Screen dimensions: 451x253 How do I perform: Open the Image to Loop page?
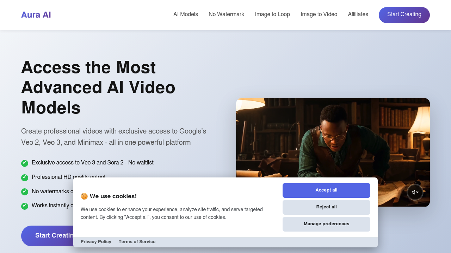tap(272, 14)
